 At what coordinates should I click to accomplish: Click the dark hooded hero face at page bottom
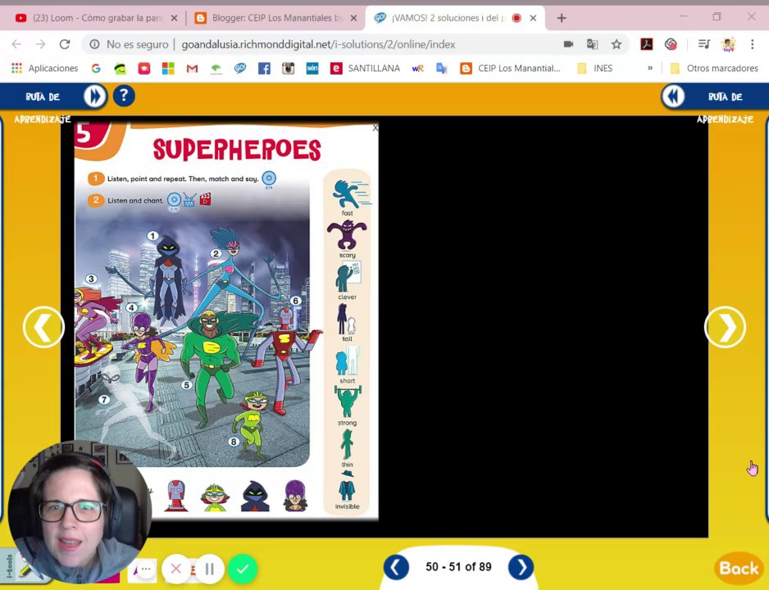[x=255, y=496]
